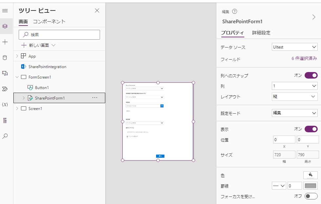The width and height of the screenshot is (321, 204).
Task: Click the 高さ height size field
Action: click(308, 155)
